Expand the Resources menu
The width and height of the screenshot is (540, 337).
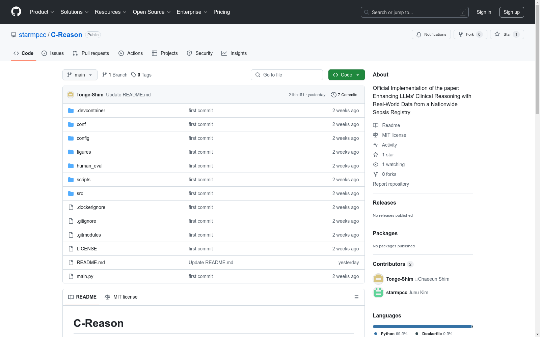(111, 12)
